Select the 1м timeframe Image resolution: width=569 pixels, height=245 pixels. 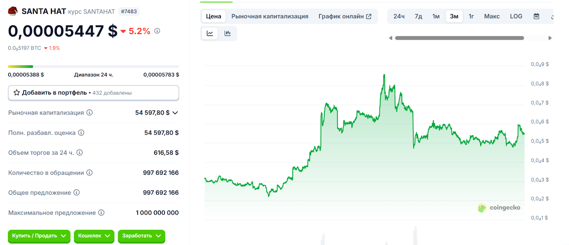click(x=436, y=16)
